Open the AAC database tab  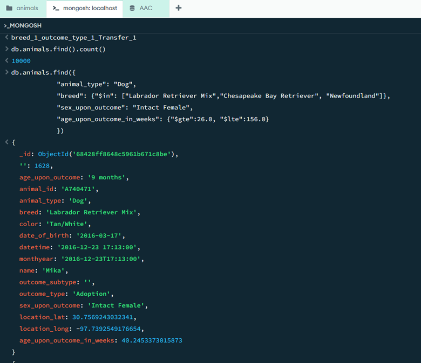pos(146,8)
